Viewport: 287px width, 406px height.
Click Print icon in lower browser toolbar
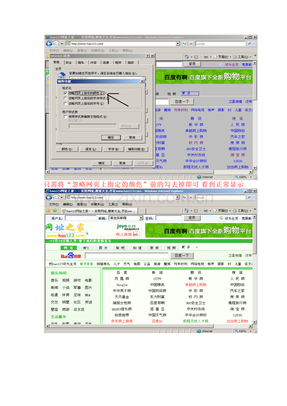pos(206,211)
